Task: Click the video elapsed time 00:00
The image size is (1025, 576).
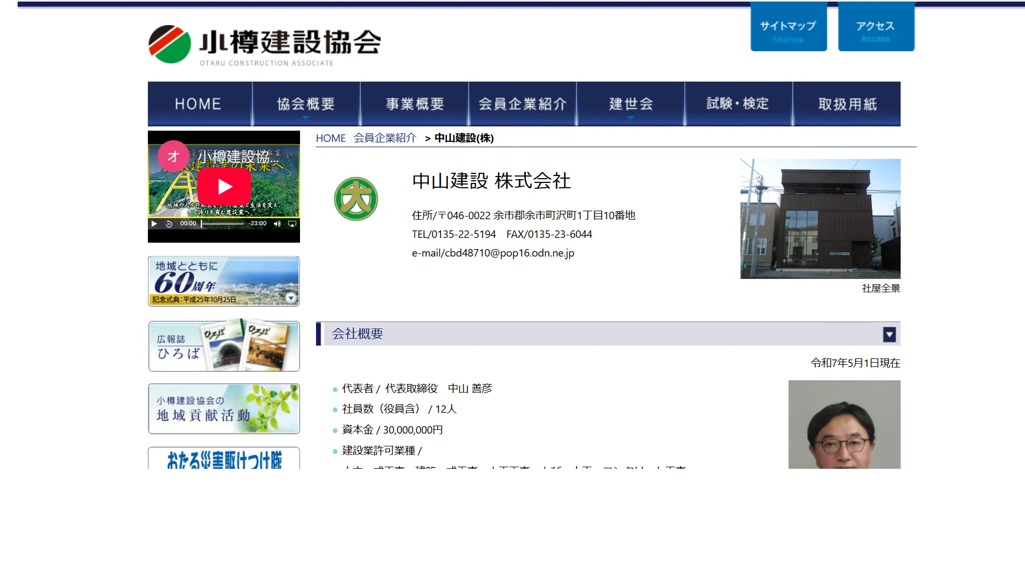Action: pos(188,223)
